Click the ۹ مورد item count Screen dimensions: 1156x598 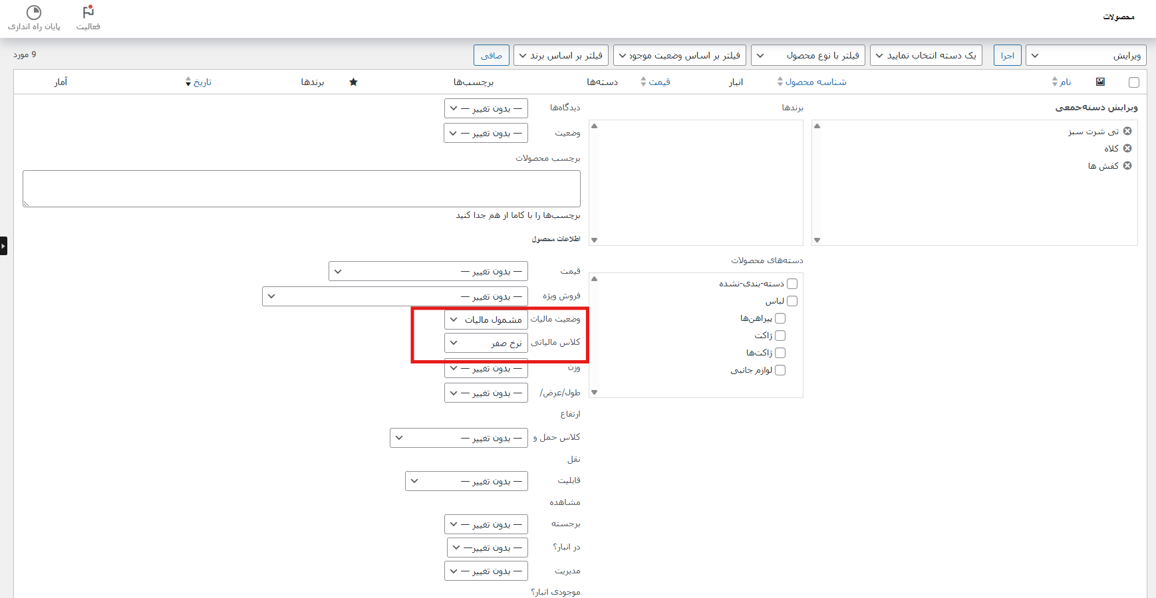click(x=25, y=54)
